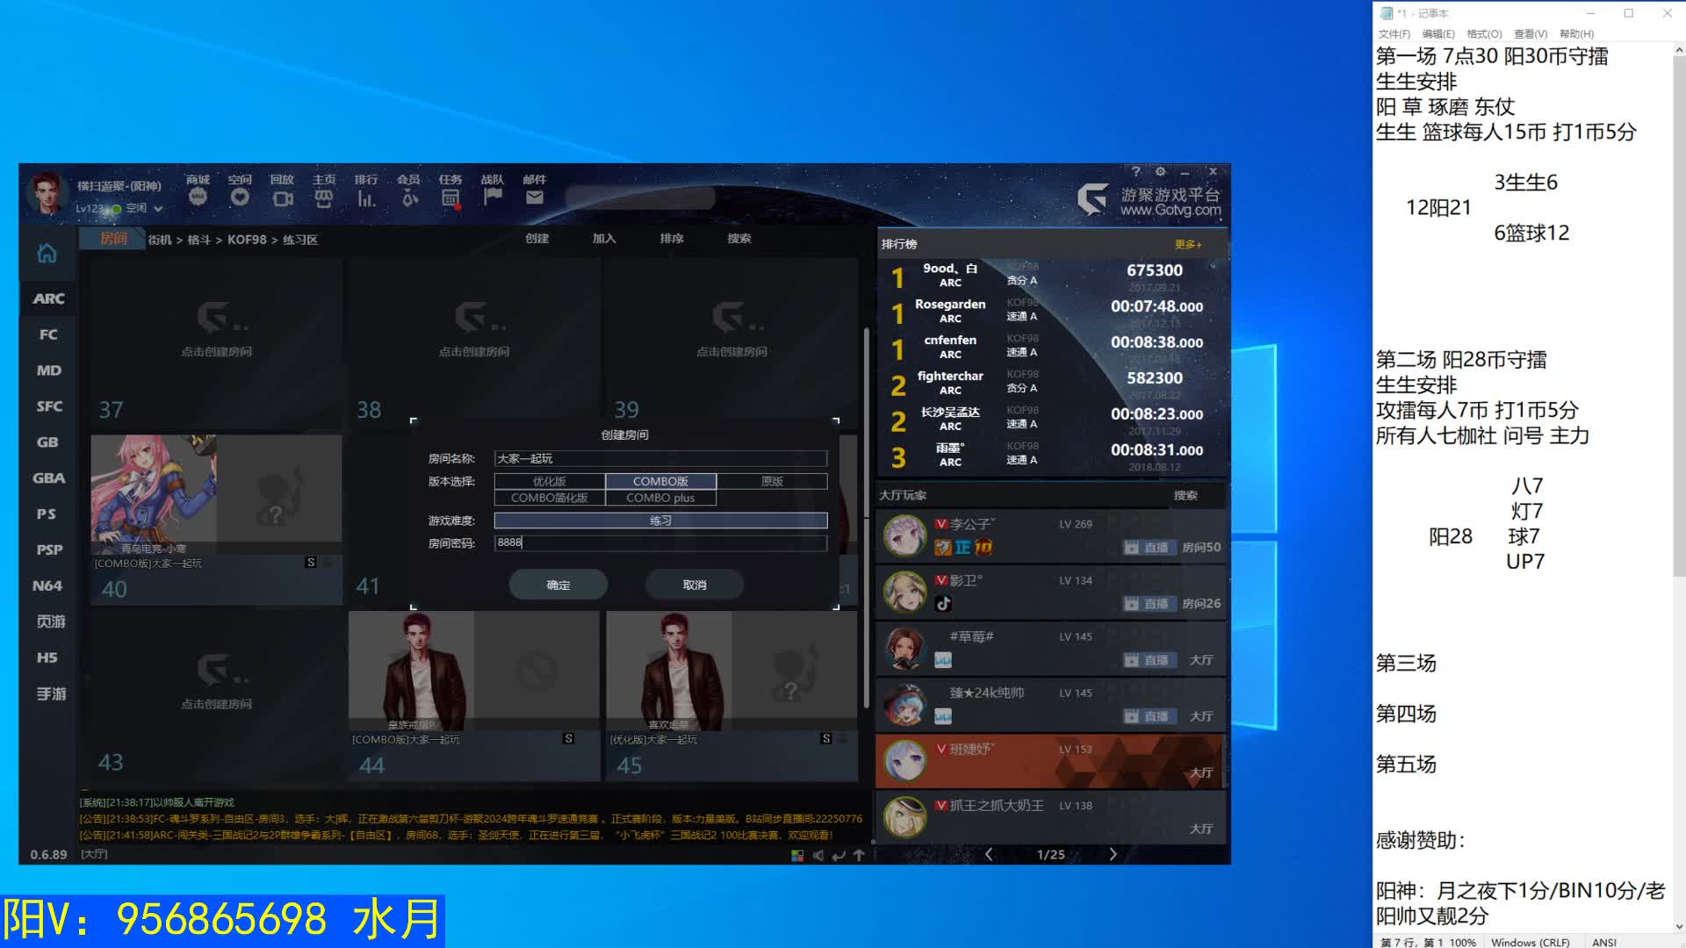Open the 格式(O) menu in Notepad

[1483, 34]
